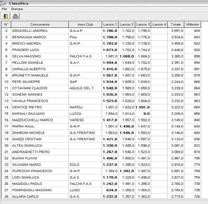Click the GAP aero club cell
Viewport: 208px width, 204px height.
85,82
